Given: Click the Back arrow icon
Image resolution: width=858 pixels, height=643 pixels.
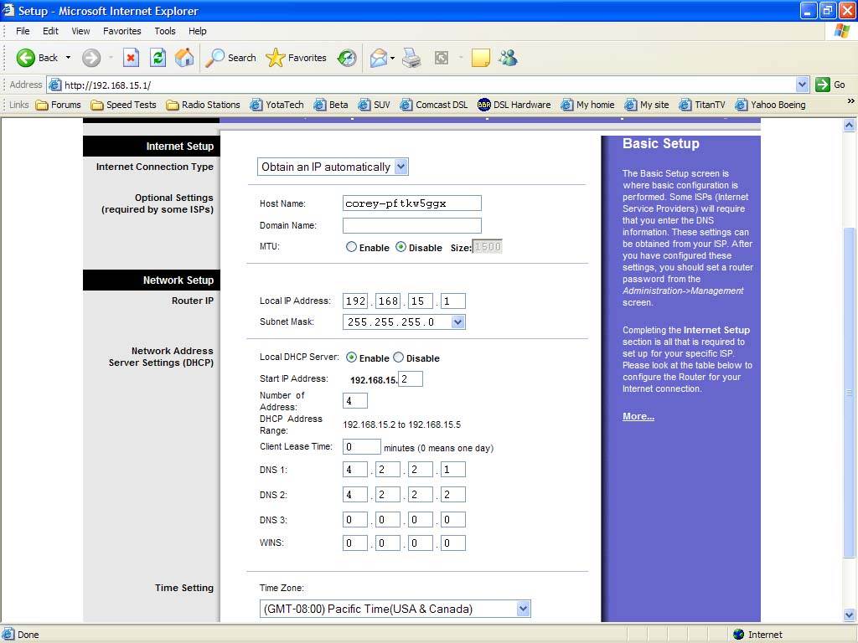Looking at the screenshot, I should click(25, 58).
